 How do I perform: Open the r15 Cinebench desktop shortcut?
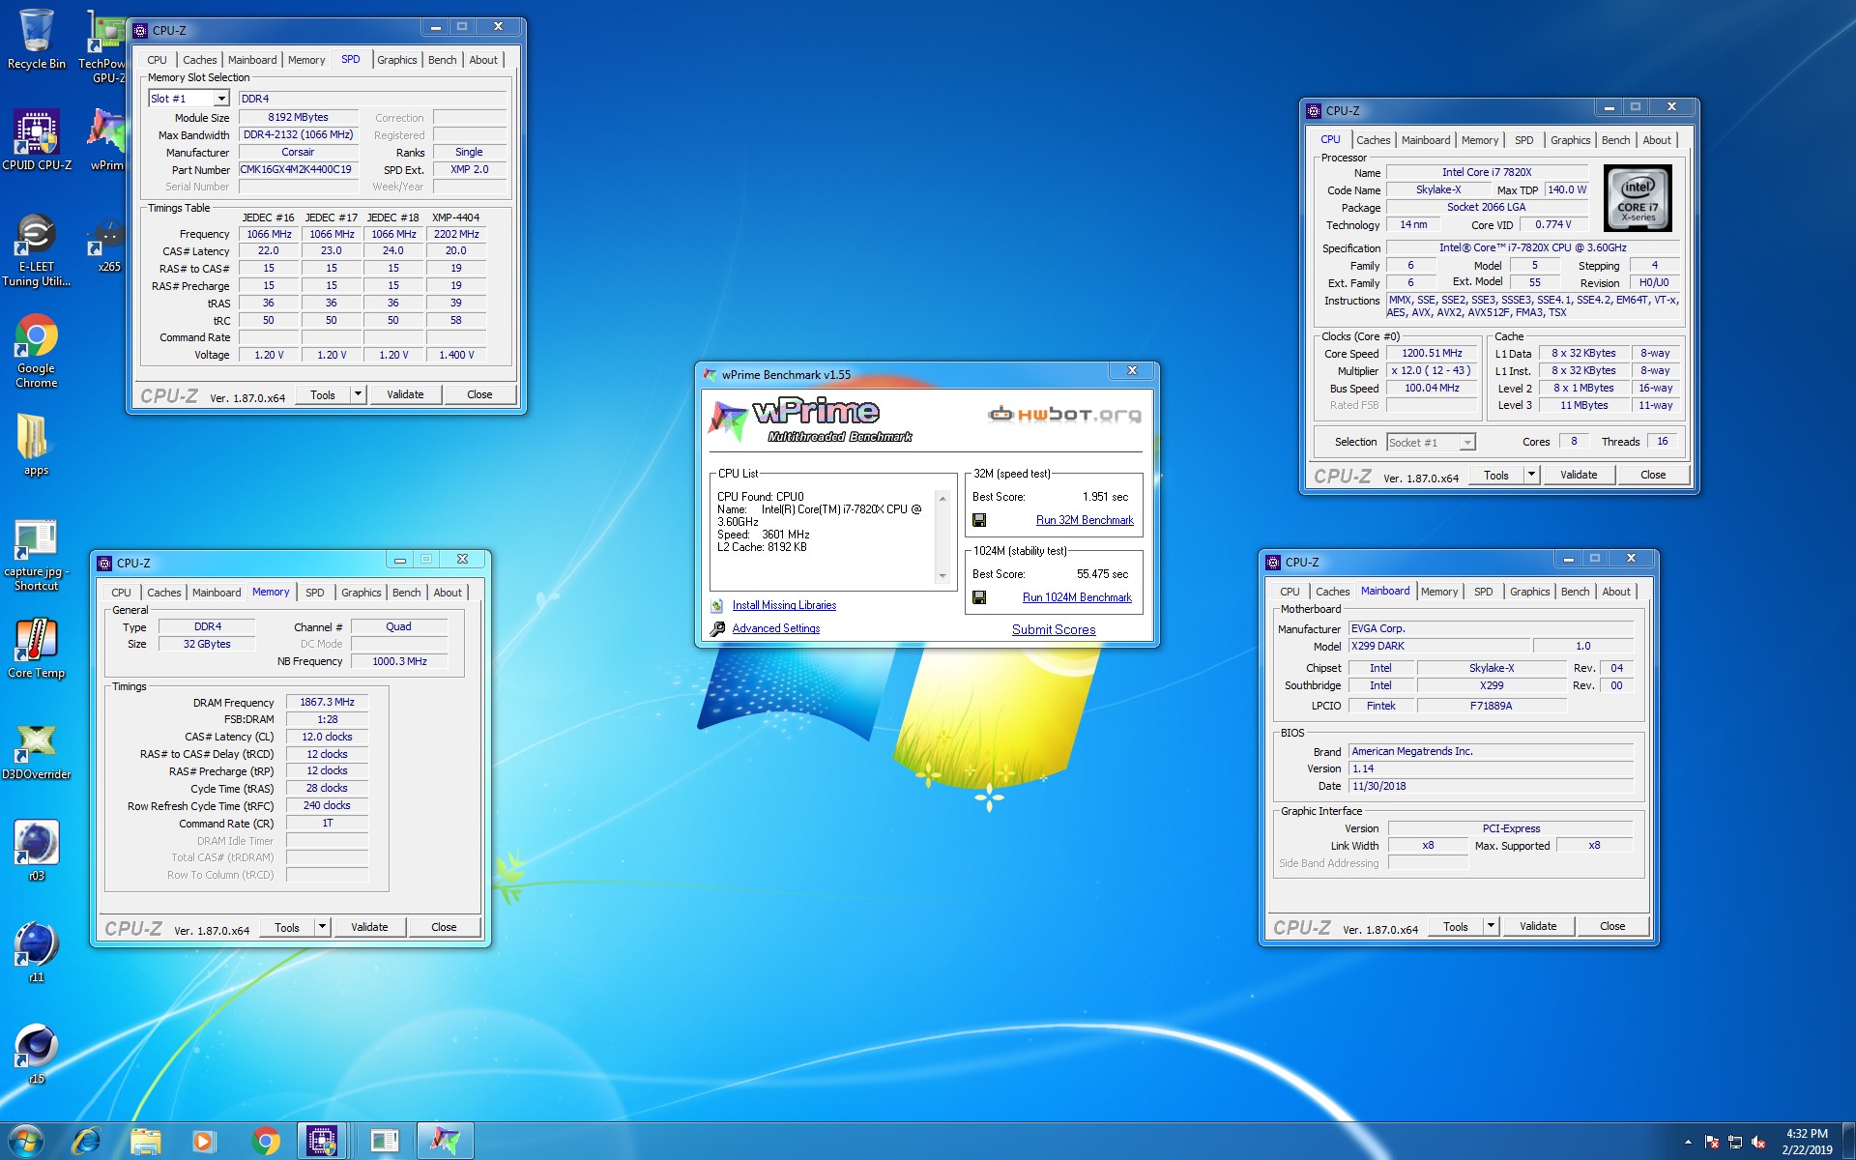point(36,1054)
